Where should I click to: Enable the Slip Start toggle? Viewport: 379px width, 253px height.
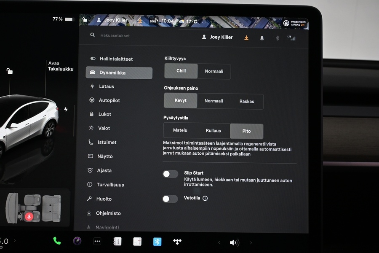[x=171, y=174]
